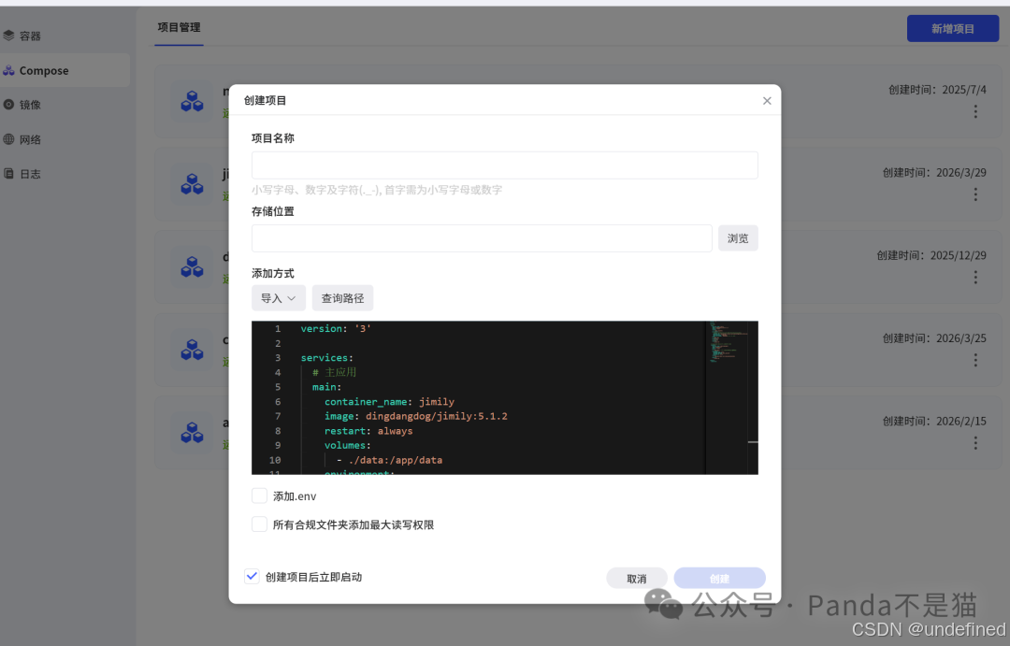1010x646 pixels.
Task: Click the 创建时间: 2026/3/29 text
Action: [x=934, y=173]
